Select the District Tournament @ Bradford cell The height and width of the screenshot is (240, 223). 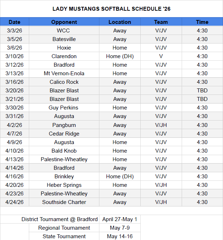pos(59,219)
